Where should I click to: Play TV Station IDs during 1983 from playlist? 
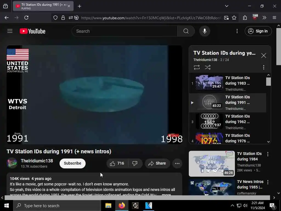click(227, 84)
